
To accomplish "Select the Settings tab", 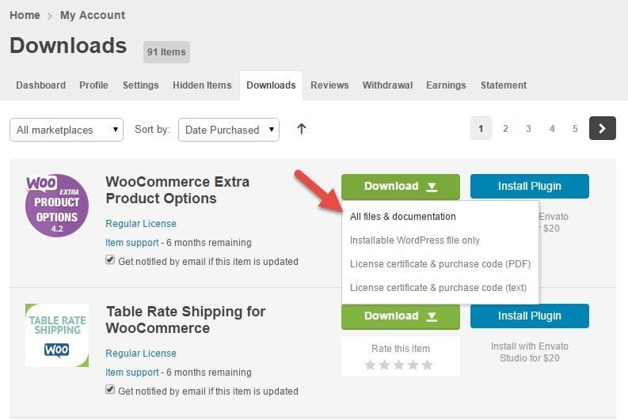I will pyautogui.click(x=141, y=85).
